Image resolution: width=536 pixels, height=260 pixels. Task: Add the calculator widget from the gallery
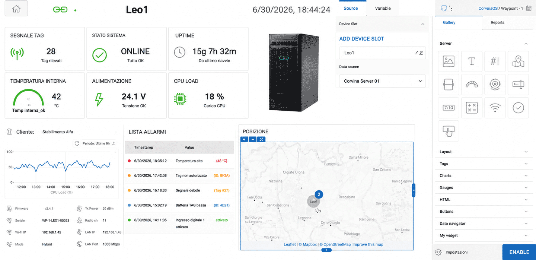tap(472, 108)
